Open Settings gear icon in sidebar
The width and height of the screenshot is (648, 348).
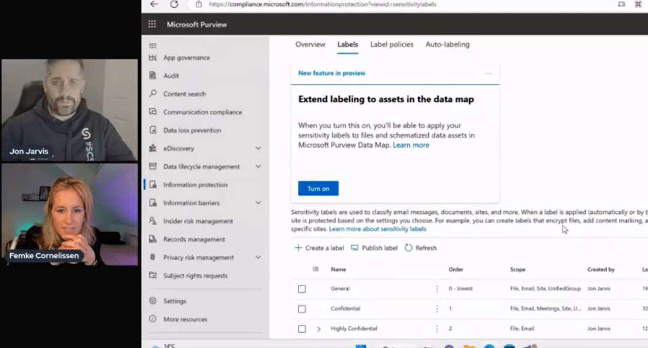coord(153,301)
